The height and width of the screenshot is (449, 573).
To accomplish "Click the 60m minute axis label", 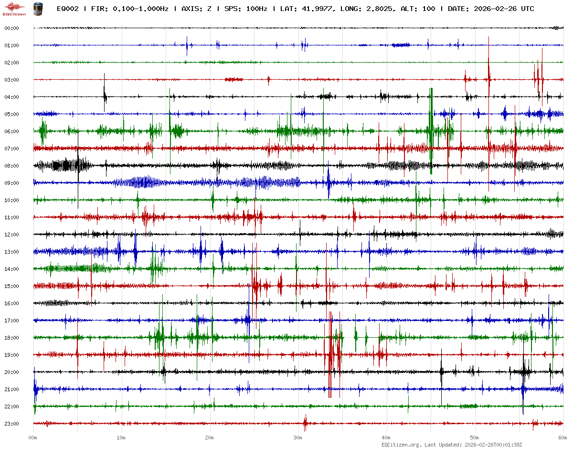I will [x=563, y=438].
